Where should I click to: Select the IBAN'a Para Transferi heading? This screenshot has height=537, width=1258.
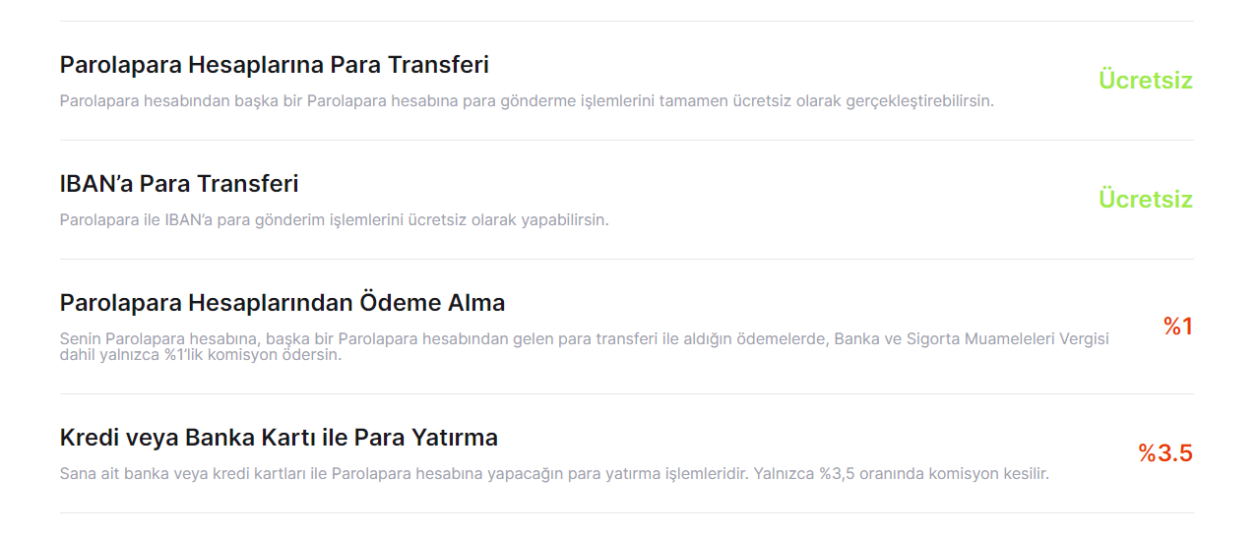coord(179,184)
